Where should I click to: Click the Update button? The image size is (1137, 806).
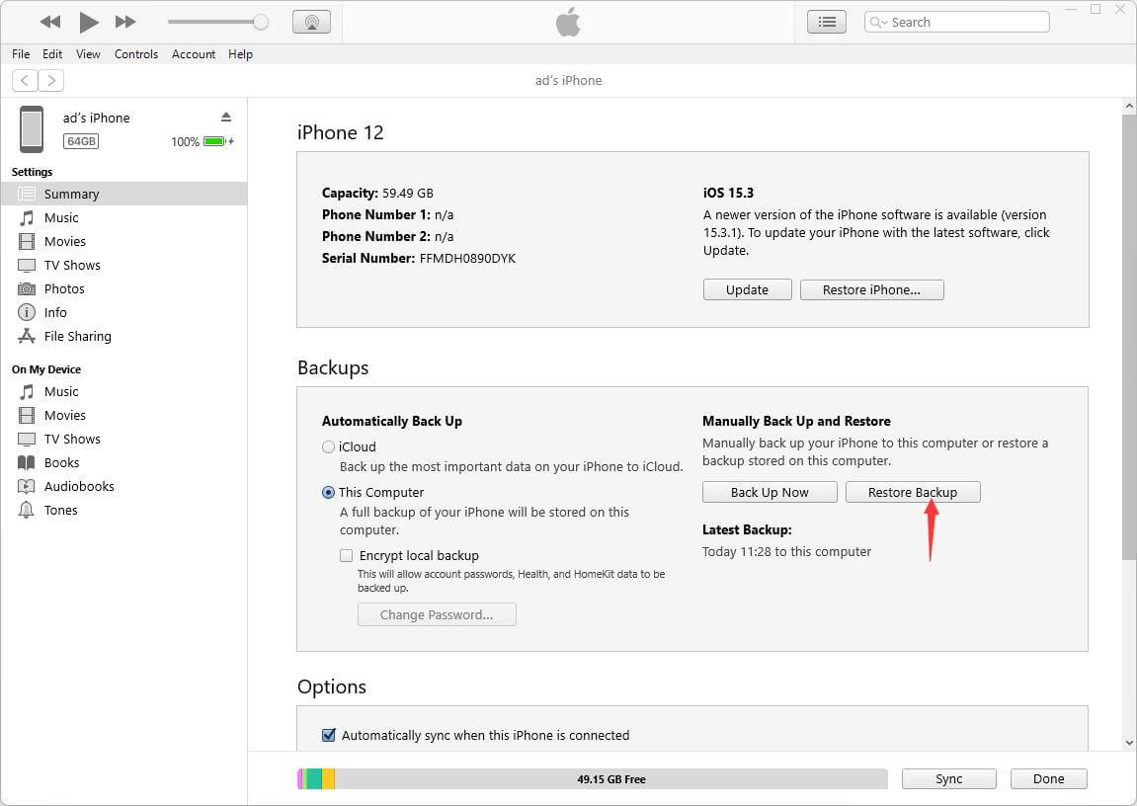[748, 290]
